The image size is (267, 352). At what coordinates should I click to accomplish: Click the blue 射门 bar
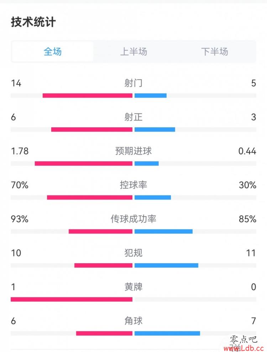click(151, 96)
